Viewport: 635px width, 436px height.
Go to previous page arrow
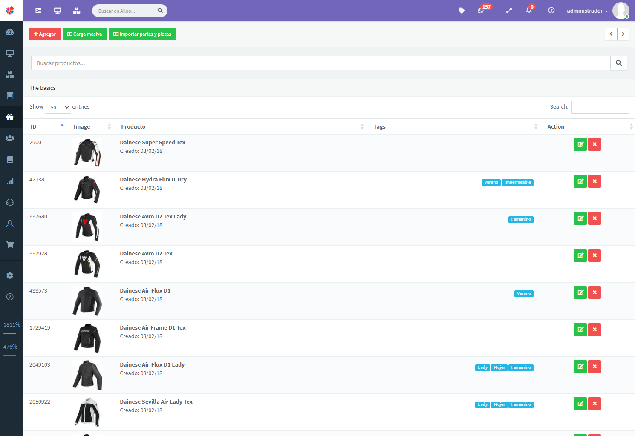(611, 34)
